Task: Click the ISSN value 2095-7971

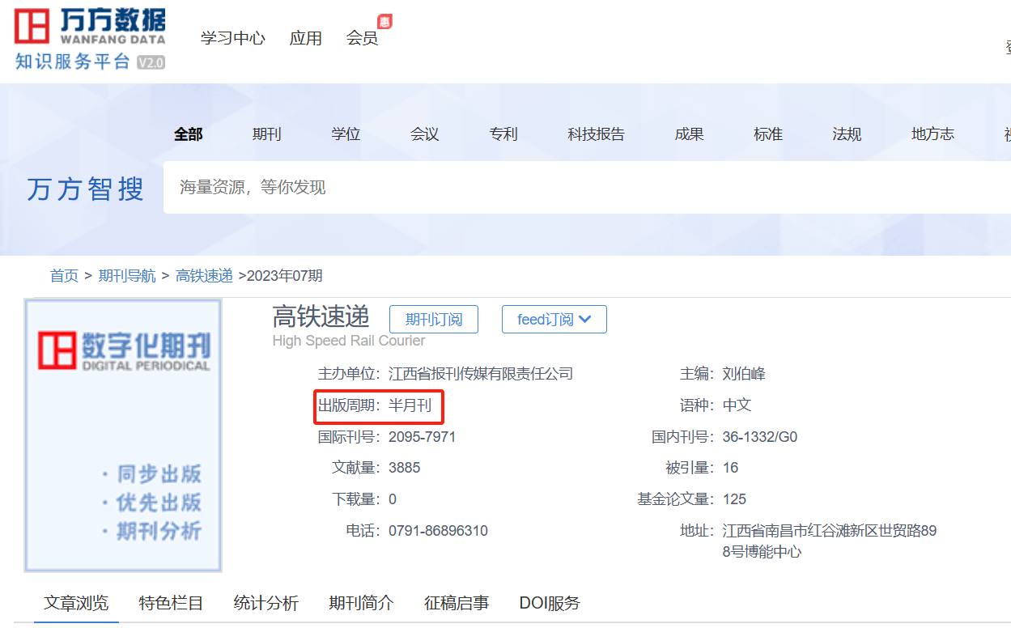Action: point(422,437)
